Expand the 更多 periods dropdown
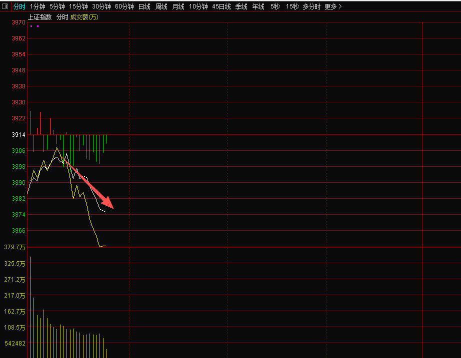The image size is (461, 358). (333, 6)
